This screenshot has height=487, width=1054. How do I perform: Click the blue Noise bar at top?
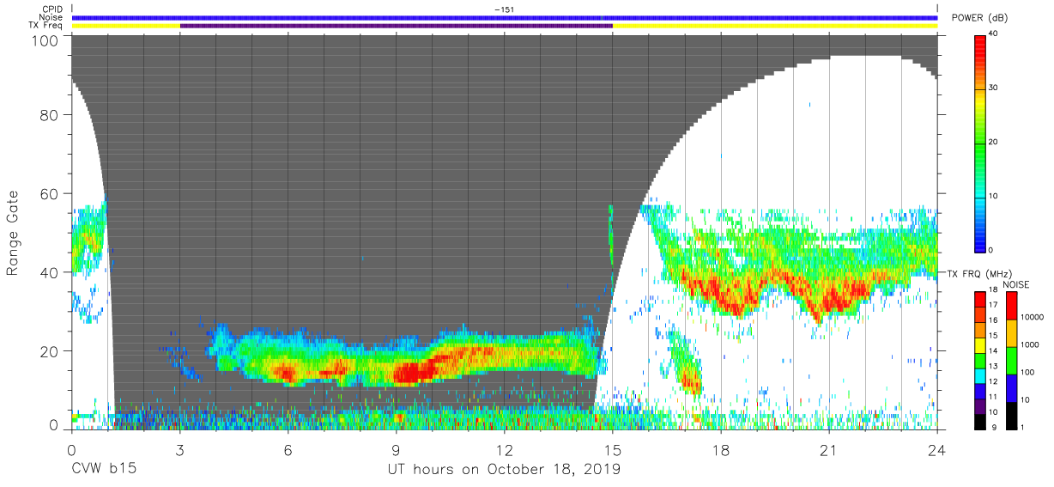504,17
